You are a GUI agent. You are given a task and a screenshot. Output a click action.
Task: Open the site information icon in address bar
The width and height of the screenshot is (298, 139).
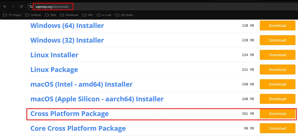coord(31,6)
